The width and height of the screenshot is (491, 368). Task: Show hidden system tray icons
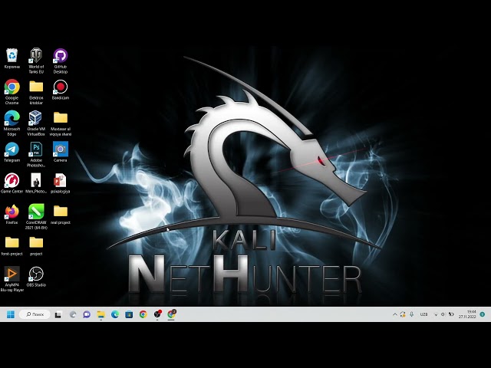pos(395,314)
